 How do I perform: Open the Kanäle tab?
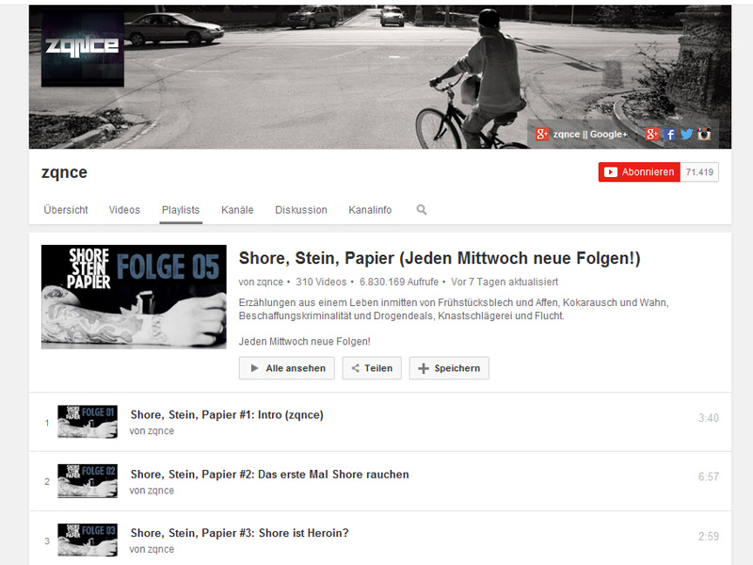pyautogui.click(x=237, y=210)
